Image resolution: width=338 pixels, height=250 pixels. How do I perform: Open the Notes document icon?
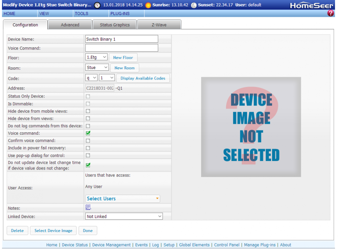click(x=88, y=207)
